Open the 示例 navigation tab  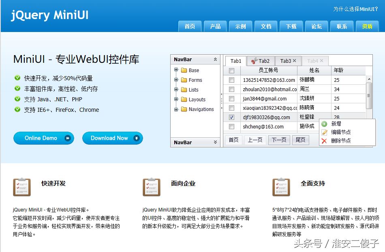click(x=241, y=26)
